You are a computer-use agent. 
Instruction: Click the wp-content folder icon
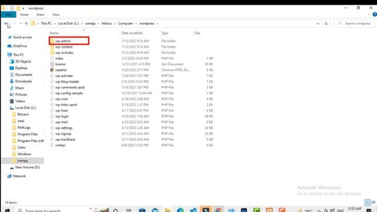coord(52,47)
